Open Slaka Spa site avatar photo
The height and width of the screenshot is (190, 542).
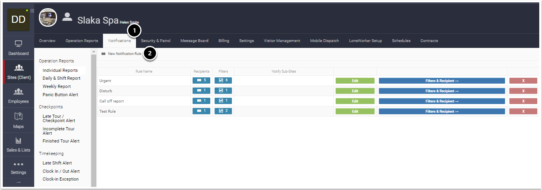tap(48, 17)
